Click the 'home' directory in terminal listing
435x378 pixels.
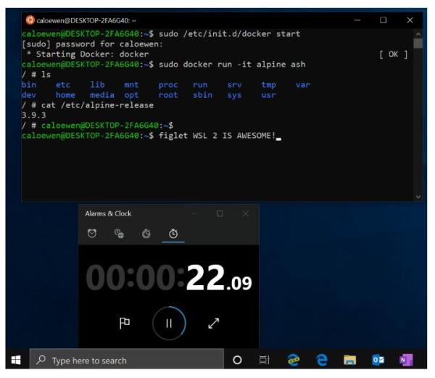pyautogui.click(x=65, y=95)
